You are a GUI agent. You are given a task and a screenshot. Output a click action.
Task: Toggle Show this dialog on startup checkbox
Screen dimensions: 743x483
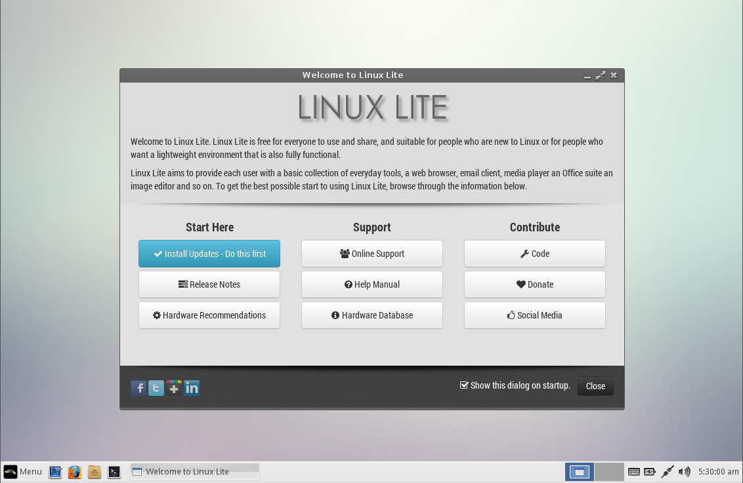464,385
